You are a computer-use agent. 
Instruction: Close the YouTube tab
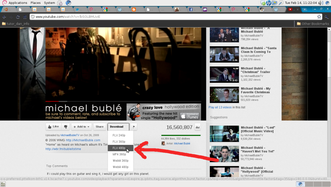click(x=298, y=9)
